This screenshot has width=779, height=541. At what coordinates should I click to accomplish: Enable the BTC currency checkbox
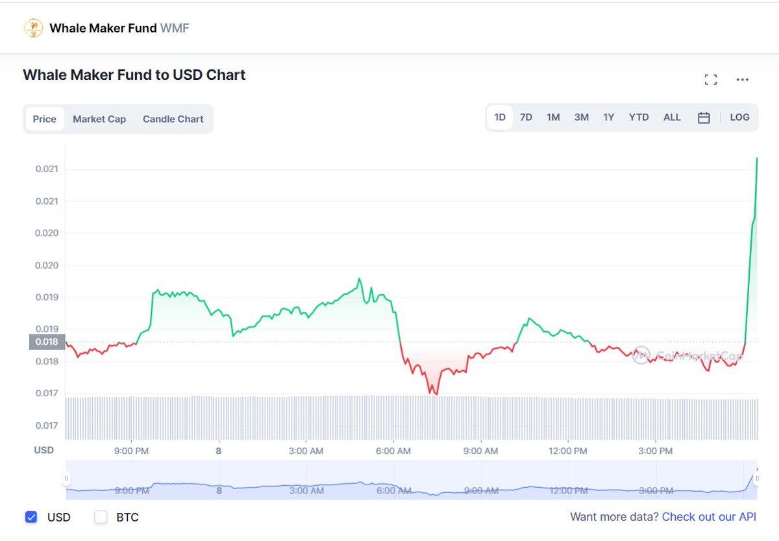[x=101, y=517]
